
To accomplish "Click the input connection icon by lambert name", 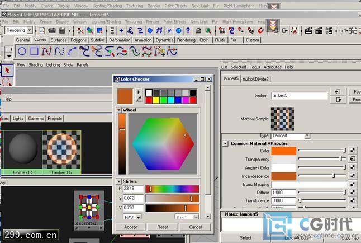I will (x=338, y=92).
